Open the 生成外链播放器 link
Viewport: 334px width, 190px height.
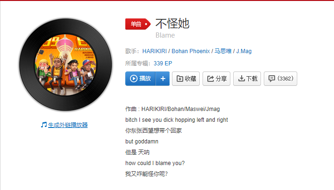point(68,125)
